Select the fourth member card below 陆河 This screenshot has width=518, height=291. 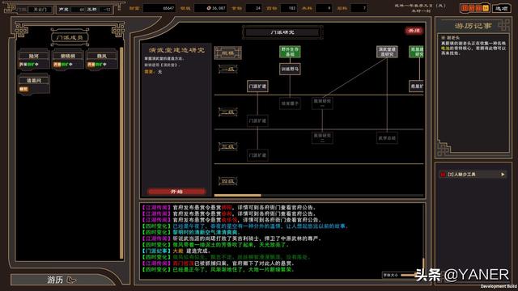pos(34,84)
